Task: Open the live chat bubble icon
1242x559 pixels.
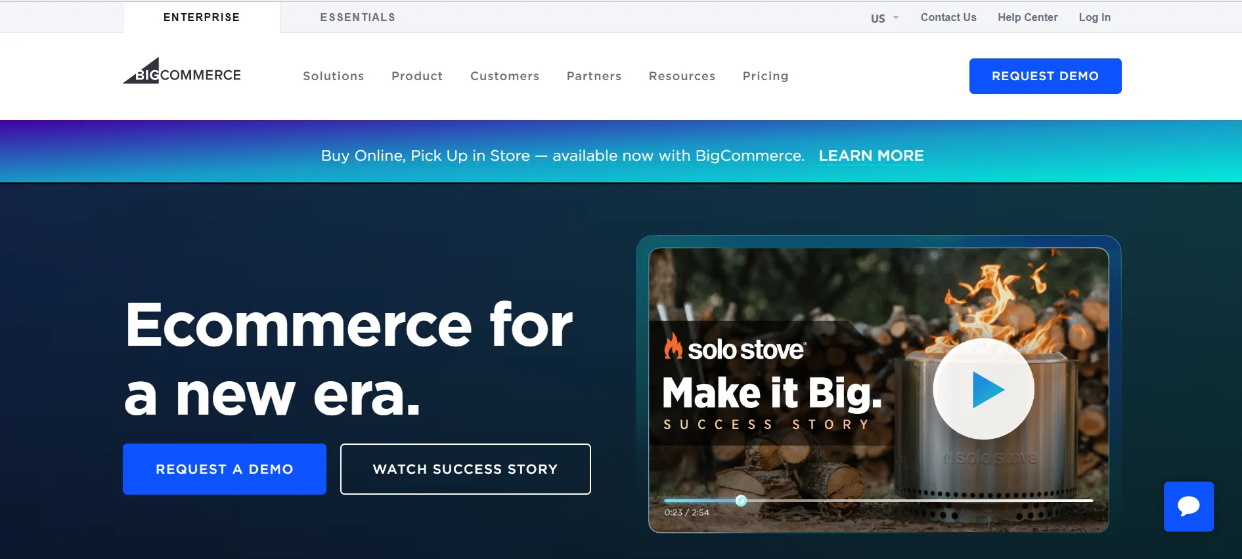Action: point(1188,506)
